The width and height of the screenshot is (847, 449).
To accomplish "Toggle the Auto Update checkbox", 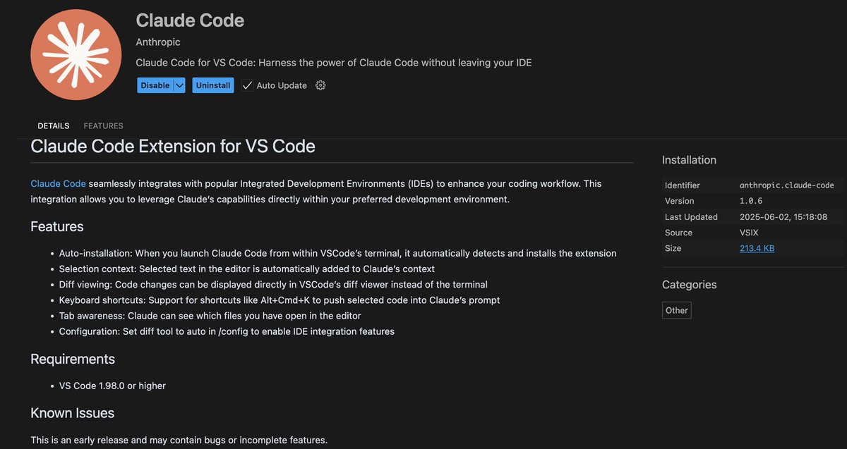I will (247, 85).
